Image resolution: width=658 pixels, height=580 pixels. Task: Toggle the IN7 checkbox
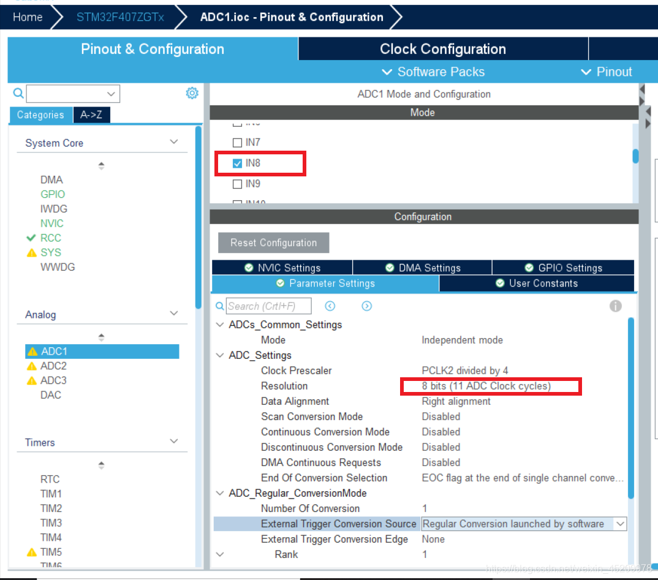click(x=237, y=143)
